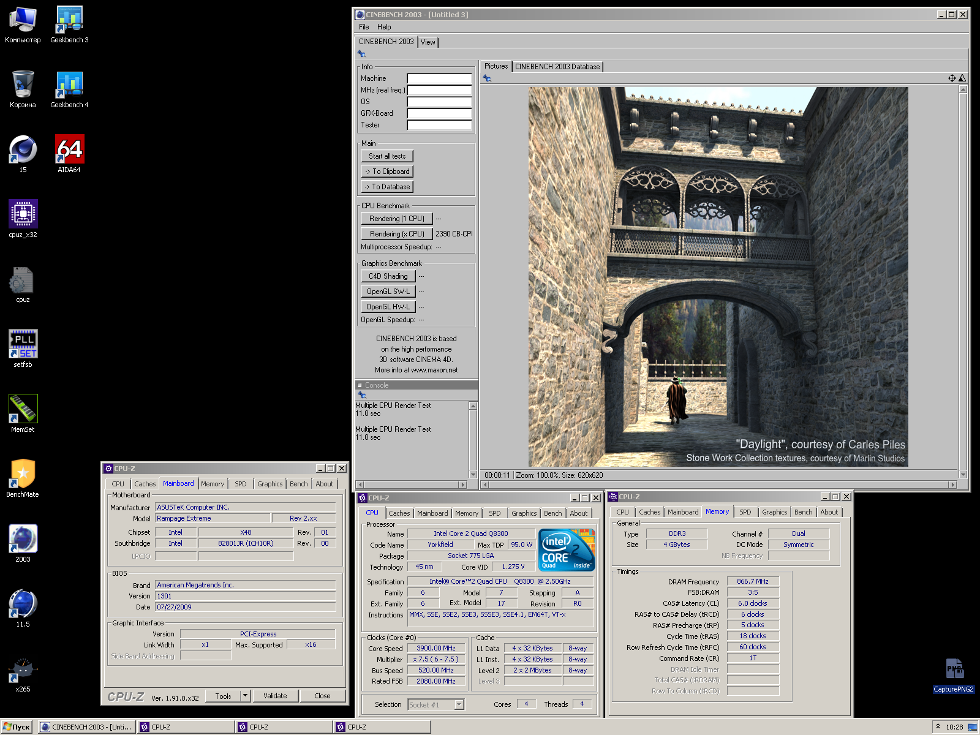980x735 pixels.
Task: Click the pin icon under CINEBENCH 2003 tab
Action: click(361, 54)
